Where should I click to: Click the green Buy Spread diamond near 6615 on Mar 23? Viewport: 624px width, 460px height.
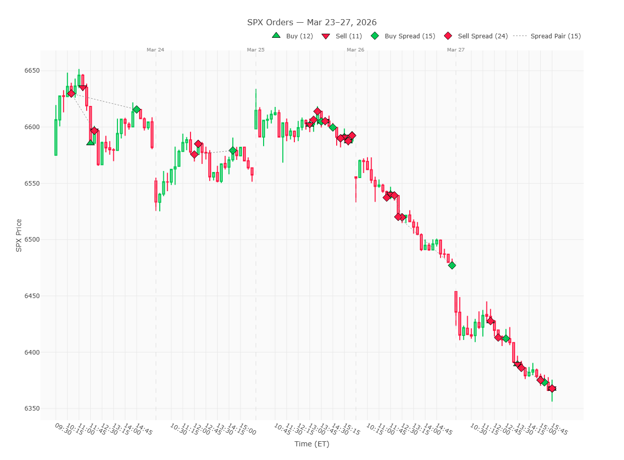137,108
